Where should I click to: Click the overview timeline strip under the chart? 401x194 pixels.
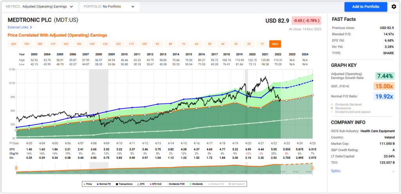(164, 169)
